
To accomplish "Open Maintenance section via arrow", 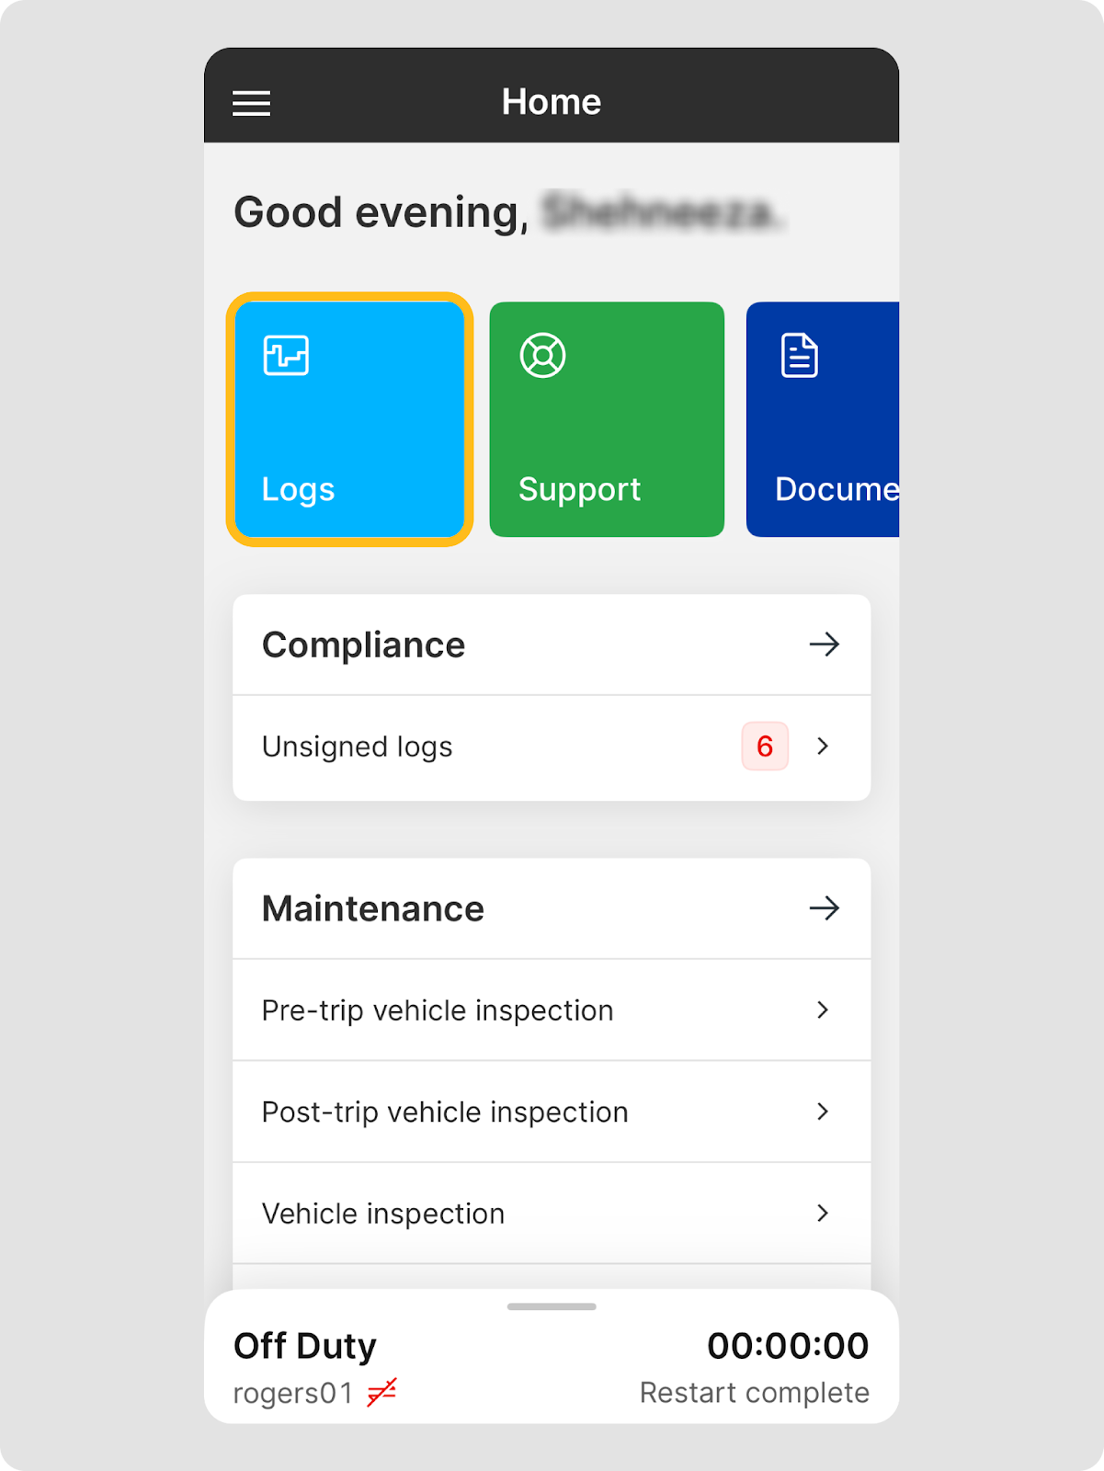I will (x=825, y=908).
